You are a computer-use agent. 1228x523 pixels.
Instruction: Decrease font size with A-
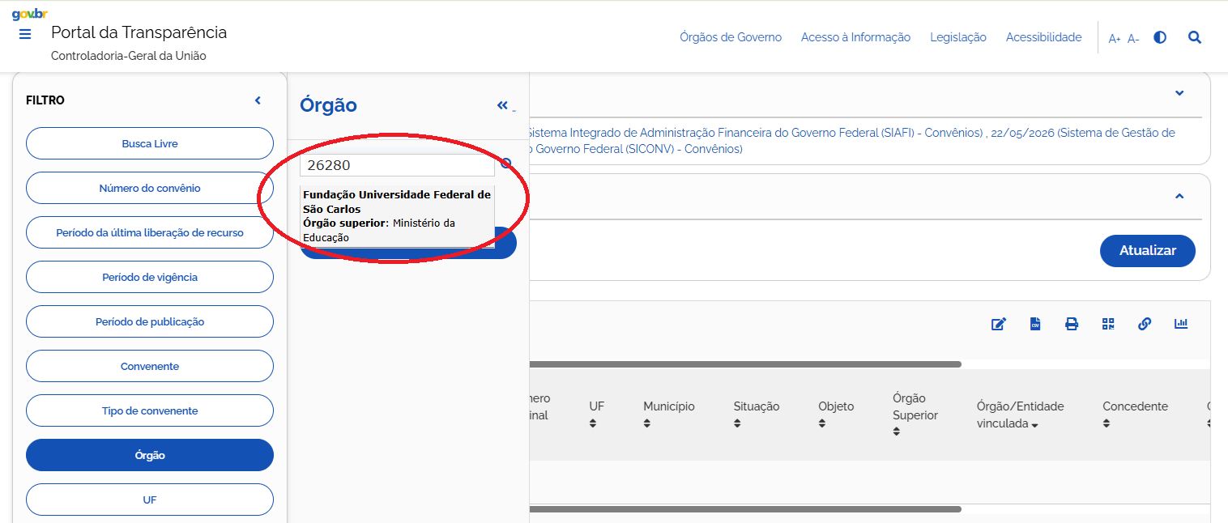pyautogui.click(x=1133, y=39)
